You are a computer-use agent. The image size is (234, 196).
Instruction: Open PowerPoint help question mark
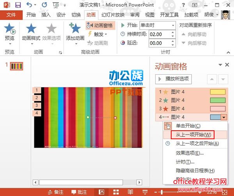click(x=183, y=5)
